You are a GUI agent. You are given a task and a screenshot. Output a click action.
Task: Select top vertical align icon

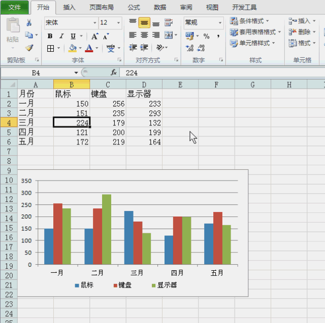[133, 22]
